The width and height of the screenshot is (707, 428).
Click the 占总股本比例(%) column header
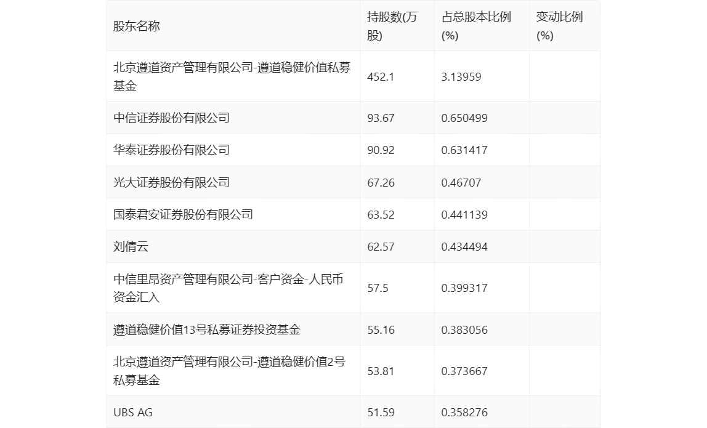[x=476, y=26]
